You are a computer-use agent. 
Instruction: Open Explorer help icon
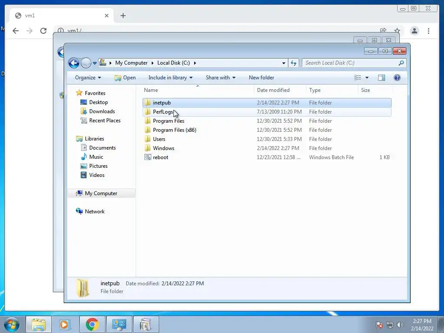point(397,78)
